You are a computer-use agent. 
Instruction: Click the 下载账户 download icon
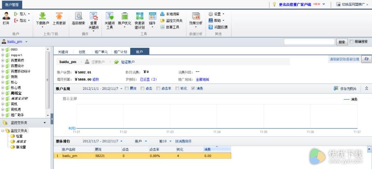42,16
